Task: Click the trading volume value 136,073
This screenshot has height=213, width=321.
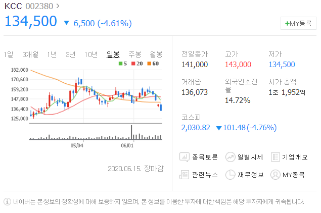Action: pyautogui.click(x=195, y=92)
